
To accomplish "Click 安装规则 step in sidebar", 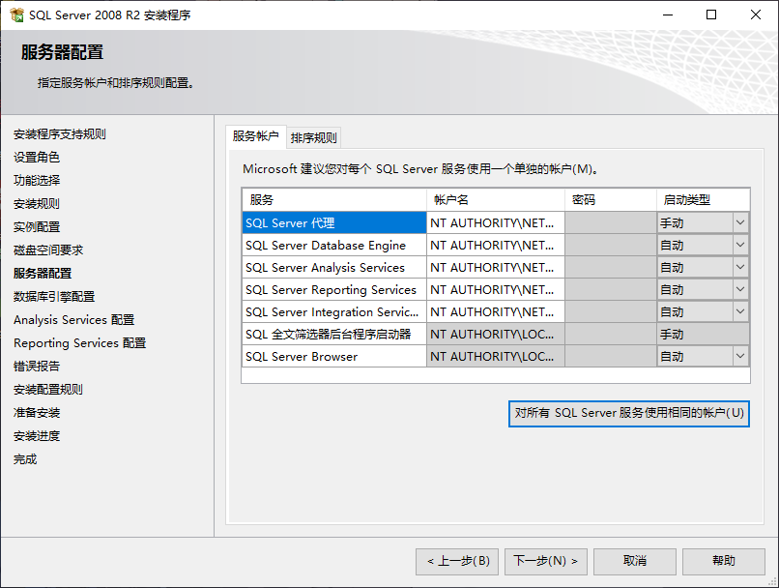I will coord(37,204).
